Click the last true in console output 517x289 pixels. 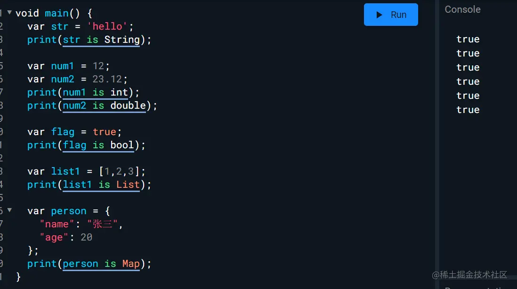click(468, 110)
